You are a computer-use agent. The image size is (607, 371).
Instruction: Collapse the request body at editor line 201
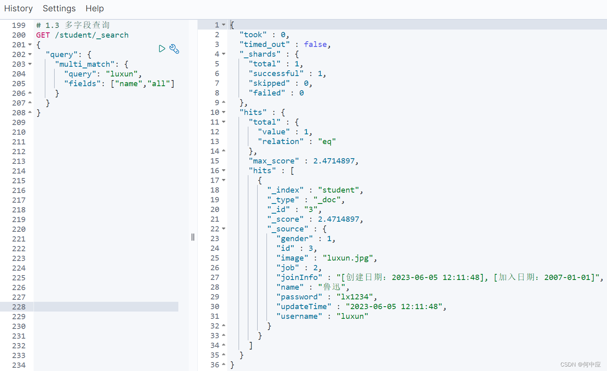click(30, 45)
